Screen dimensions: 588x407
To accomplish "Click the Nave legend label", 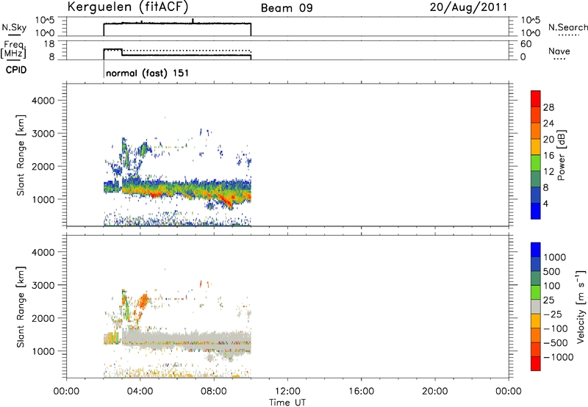I will [x=559, y=51].
